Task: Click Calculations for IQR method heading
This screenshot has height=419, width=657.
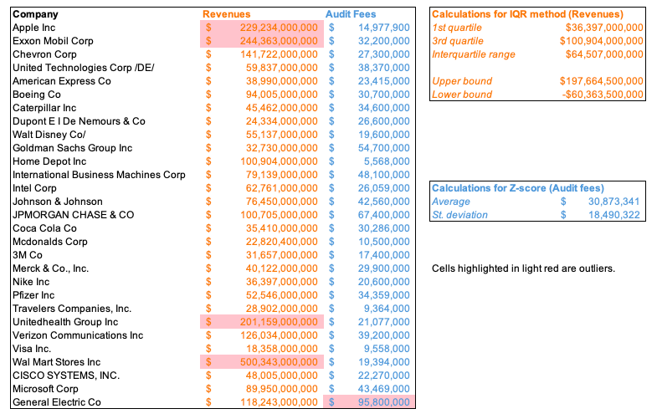Action: [527, 14]
